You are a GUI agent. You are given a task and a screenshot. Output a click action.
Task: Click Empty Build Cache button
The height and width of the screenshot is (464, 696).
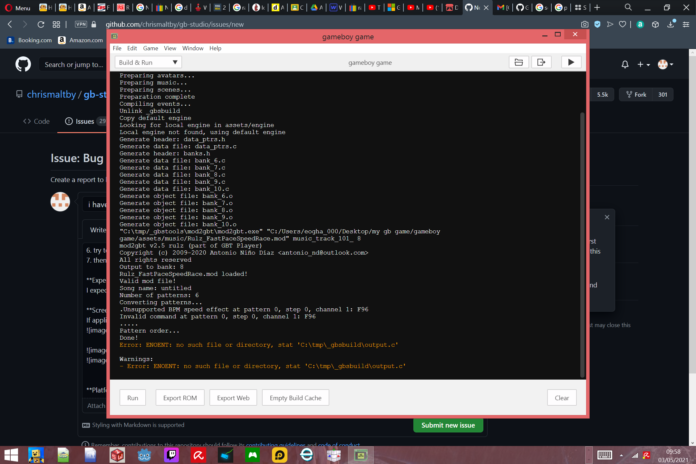click(295, 398)
